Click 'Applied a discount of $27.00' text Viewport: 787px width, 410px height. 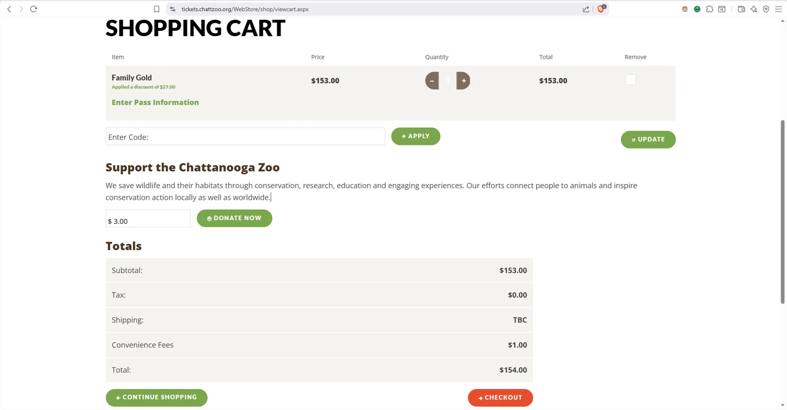(143, 87)
